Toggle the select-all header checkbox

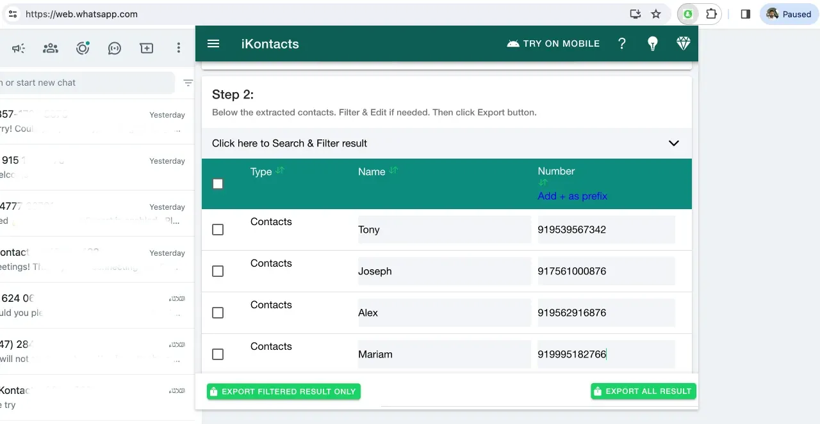click(x=218, y=184)
